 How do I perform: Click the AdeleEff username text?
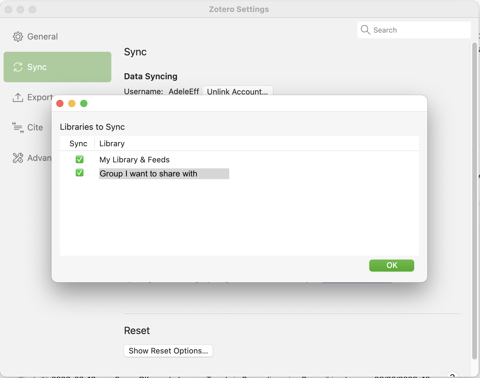coord(184,92)
